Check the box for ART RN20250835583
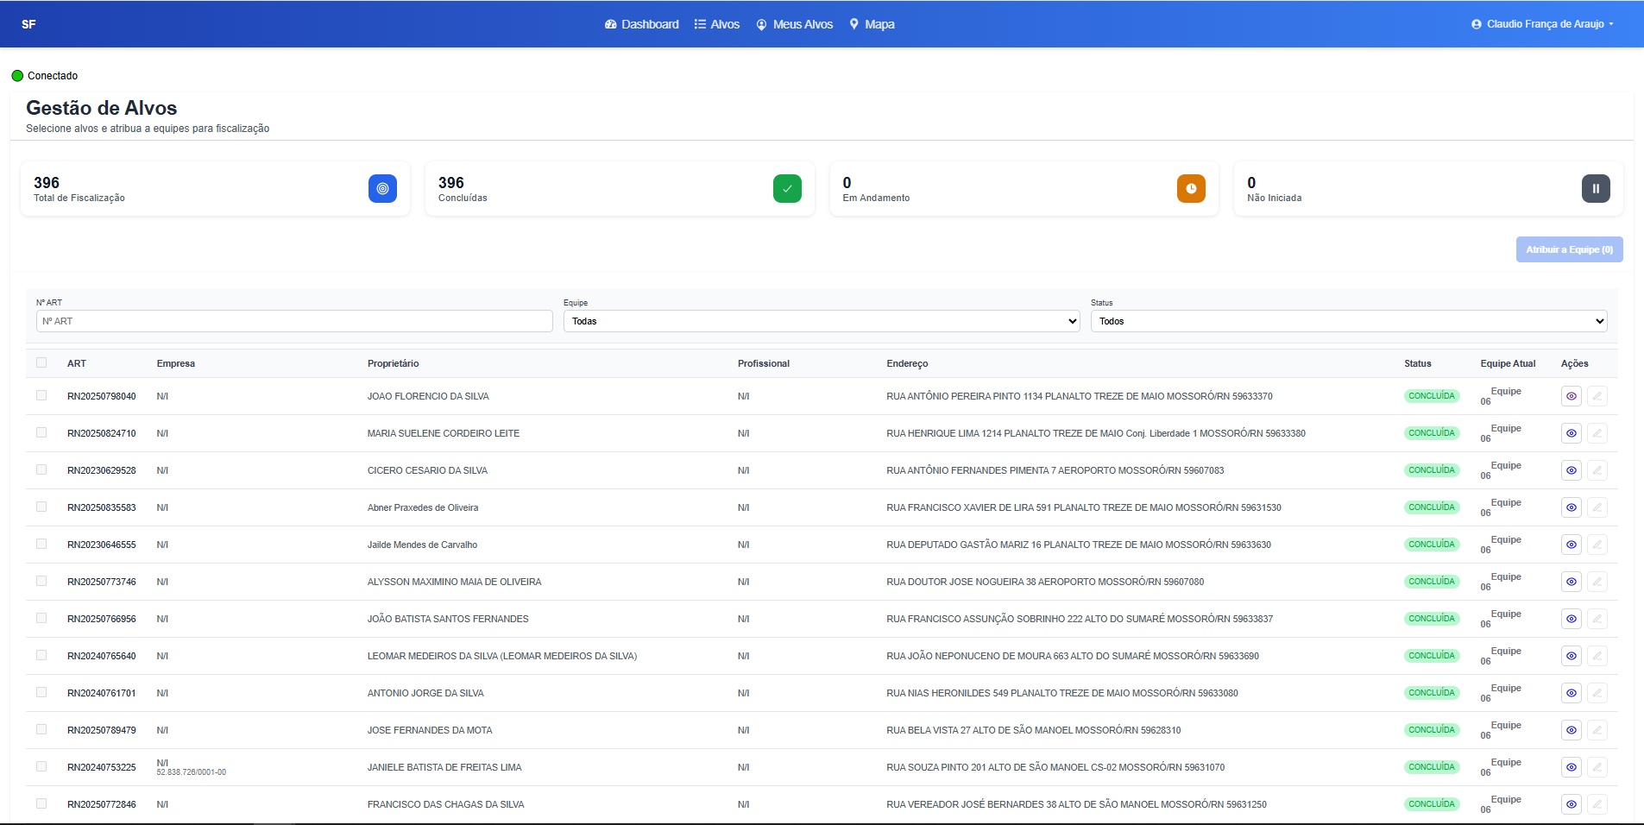 pyautogui.click(x=41, y=507)
